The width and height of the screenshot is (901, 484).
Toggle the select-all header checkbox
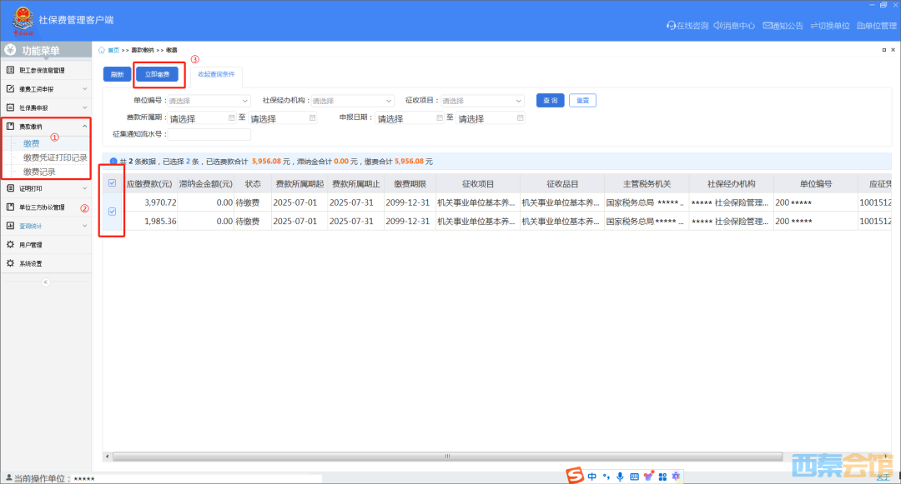113,183
